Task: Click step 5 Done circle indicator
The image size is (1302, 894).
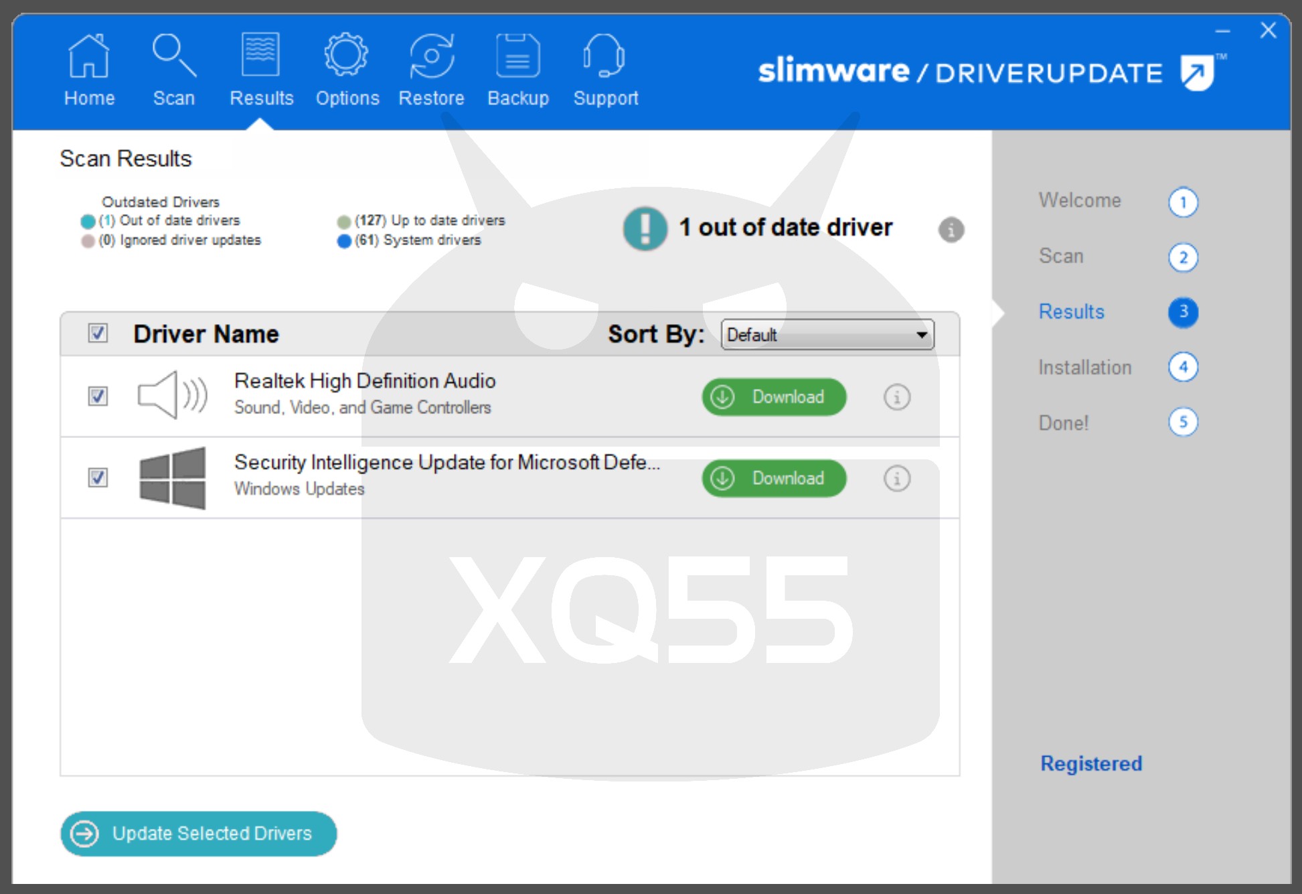Action: [1183, 422]
